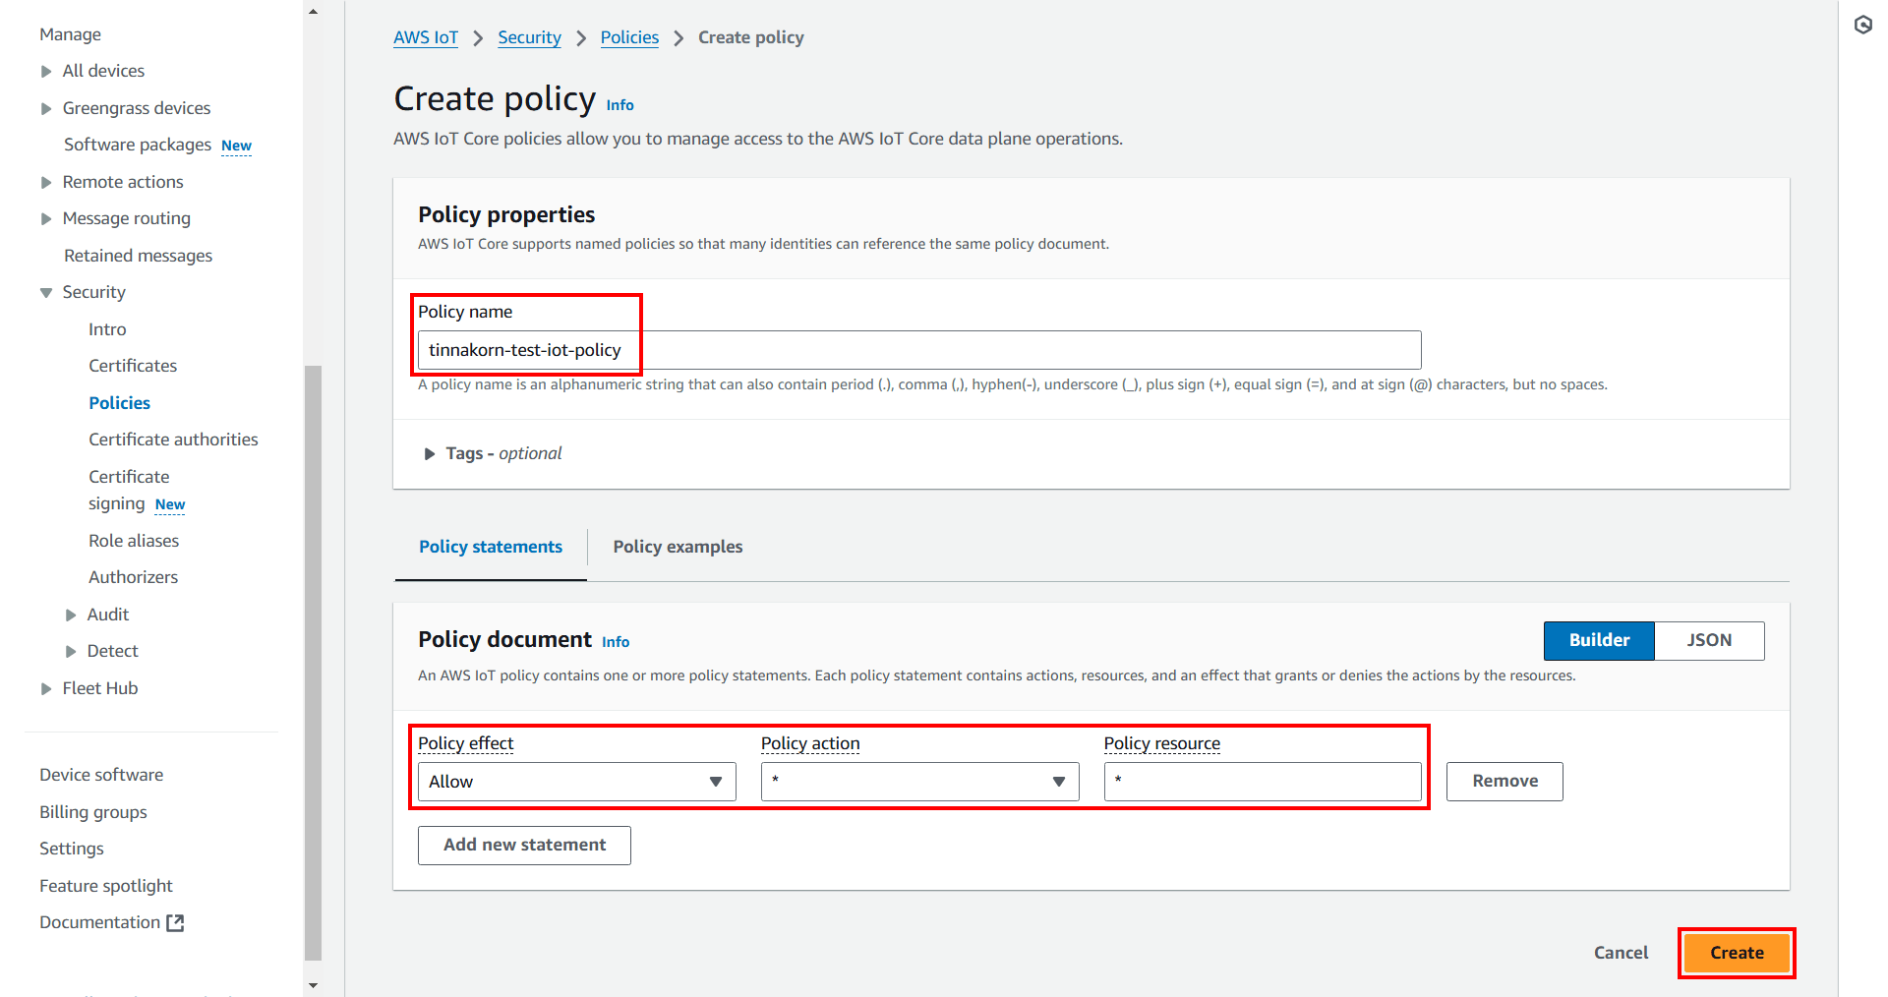
Task: Open Info link beside Create policy
Action: coord(619,105)
